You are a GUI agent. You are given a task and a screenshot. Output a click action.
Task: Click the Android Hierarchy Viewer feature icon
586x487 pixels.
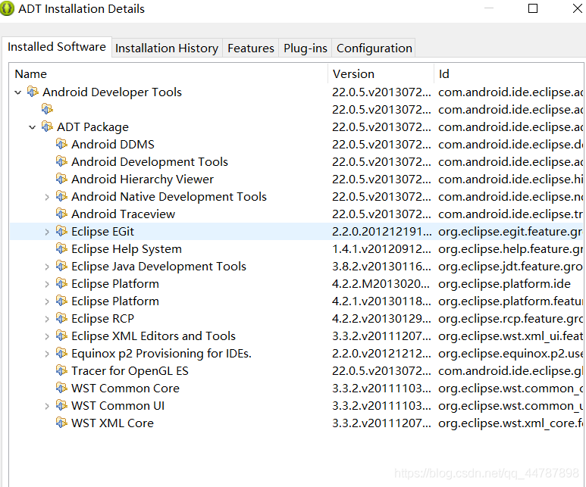coord(61,179)
